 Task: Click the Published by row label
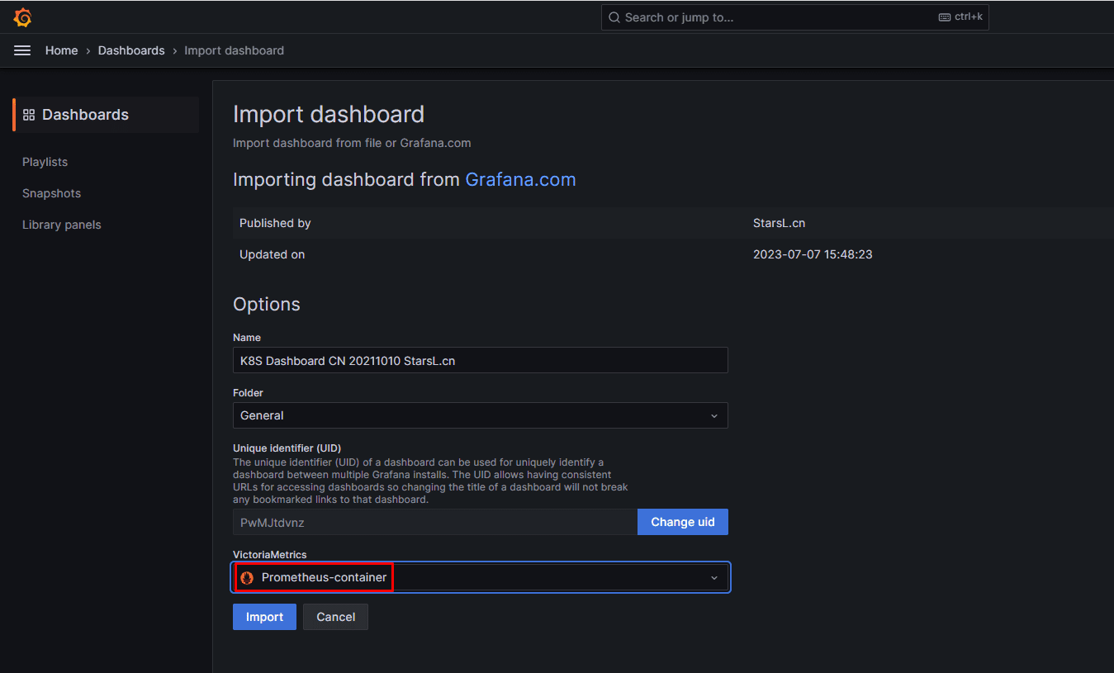click(x=275, y=223)
